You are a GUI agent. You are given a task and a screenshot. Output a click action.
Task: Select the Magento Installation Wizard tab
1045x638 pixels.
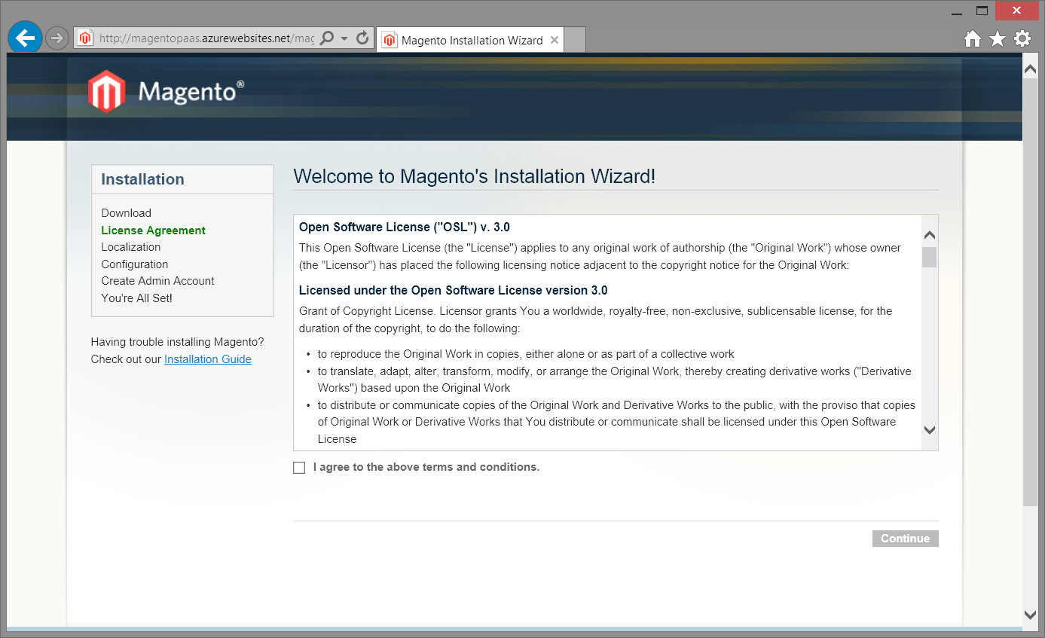coord(472,40)
